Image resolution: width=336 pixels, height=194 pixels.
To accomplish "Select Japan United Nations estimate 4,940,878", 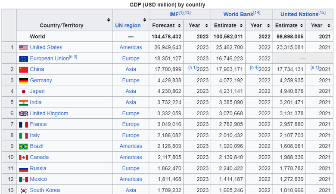I will point(292,91).
